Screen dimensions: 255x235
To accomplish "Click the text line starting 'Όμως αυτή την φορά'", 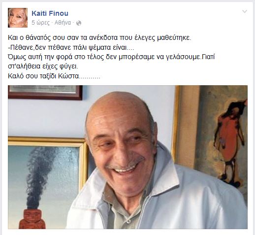I will [111, 57].
